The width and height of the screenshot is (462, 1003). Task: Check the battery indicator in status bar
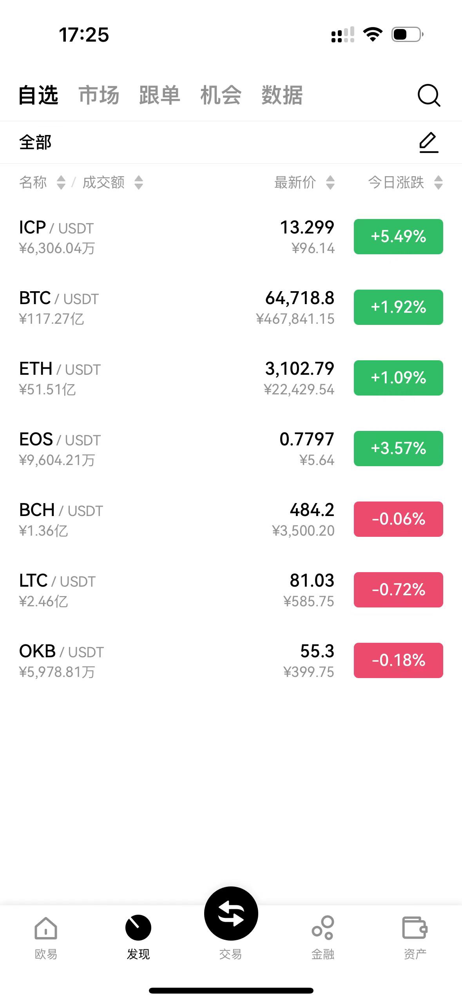pos(408,35)
